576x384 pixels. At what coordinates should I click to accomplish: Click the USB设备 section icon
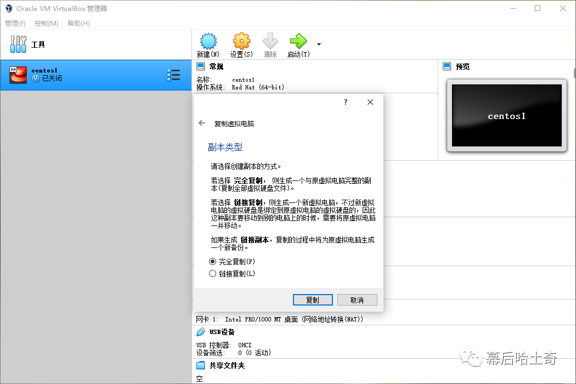click(x=201, y=332)
